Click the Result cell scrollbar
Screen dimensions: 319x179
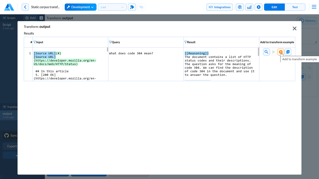(258, 51)
